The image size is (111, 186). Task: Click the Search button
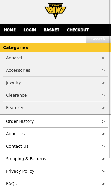coord(98,39)
